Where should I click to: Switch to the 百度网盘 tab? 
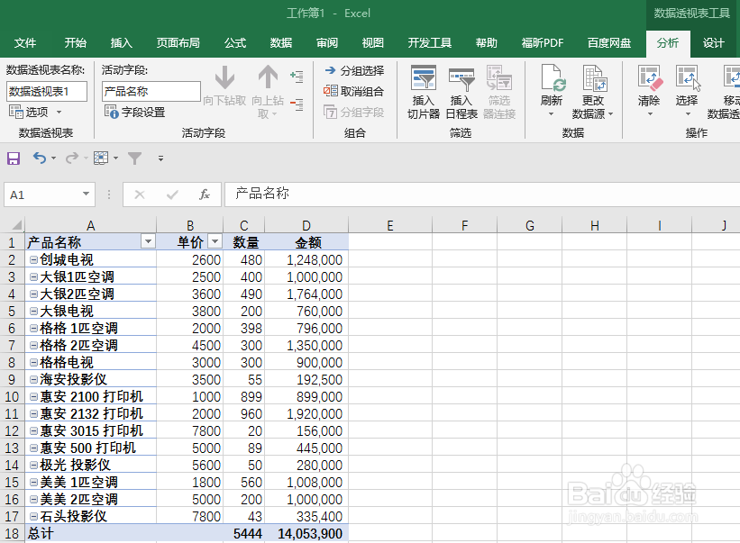click(608, 43)
